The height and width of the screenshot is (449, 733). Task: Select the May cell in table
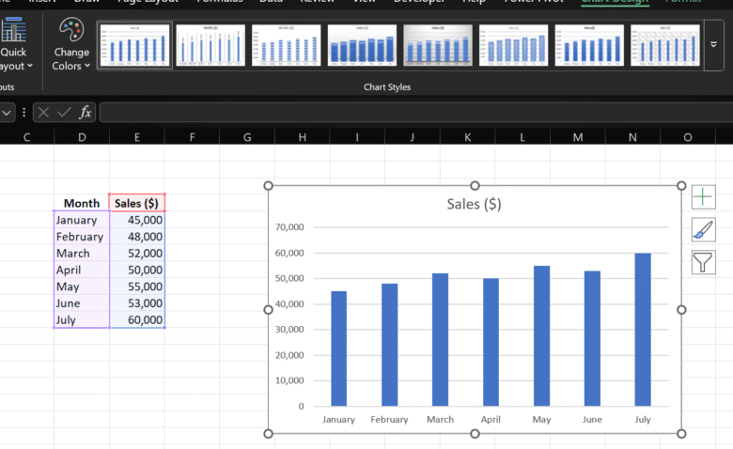pyautogui.click(x=82, y=286)
